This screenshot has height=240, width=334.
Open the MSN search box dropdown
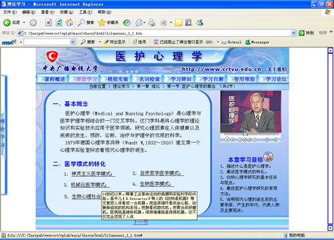[73, 42]
